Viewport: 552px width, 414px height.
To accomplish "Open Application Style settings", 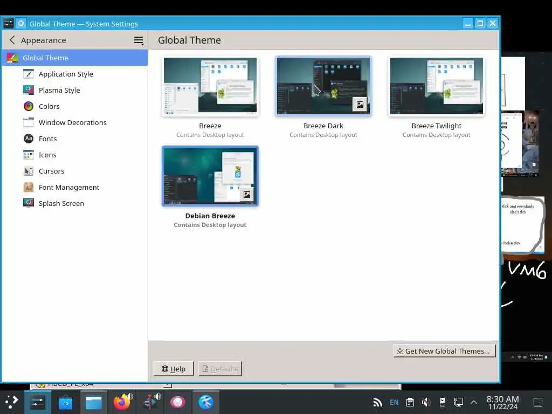I will tap(74, 74).
